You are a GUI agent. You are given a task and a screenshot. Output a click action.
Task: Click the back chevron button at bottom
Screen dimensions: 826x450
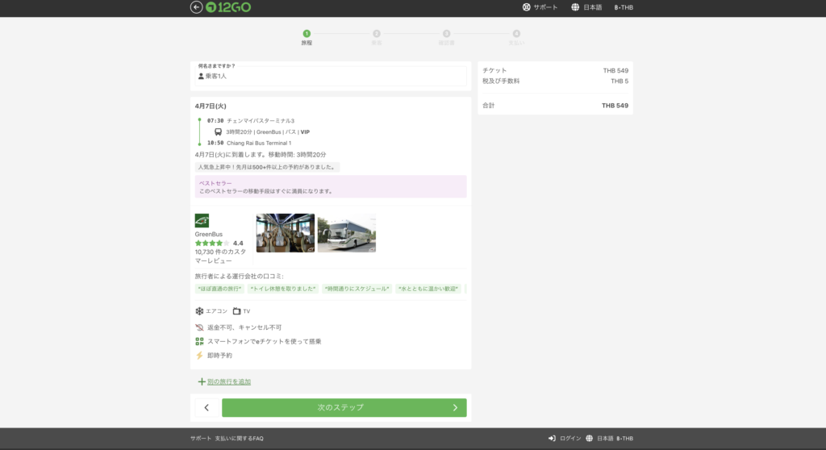coord(206,407)
